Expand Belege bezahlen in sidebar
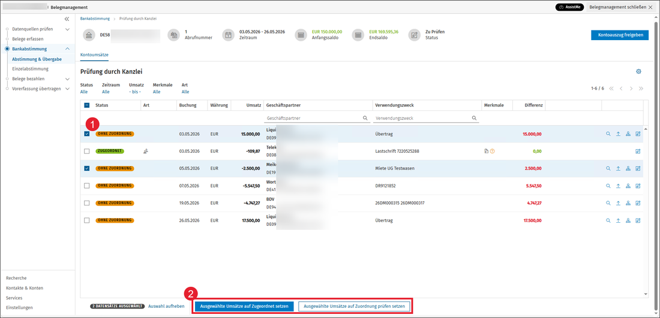Image resolution: width=660 pixels, height=318 pixels. (x=67, y=78)
